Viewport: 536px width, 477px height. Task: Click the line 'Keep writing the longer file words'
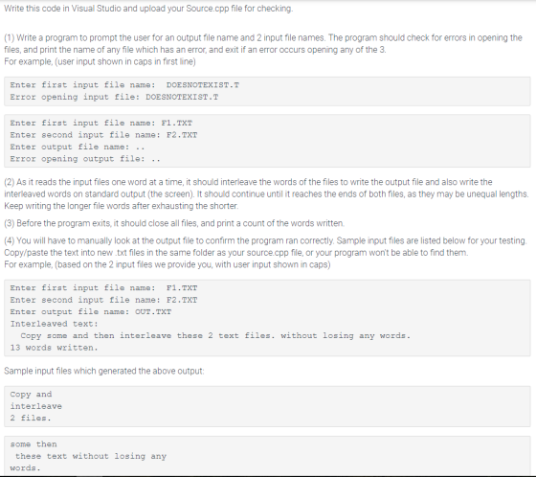coord(121,206)
